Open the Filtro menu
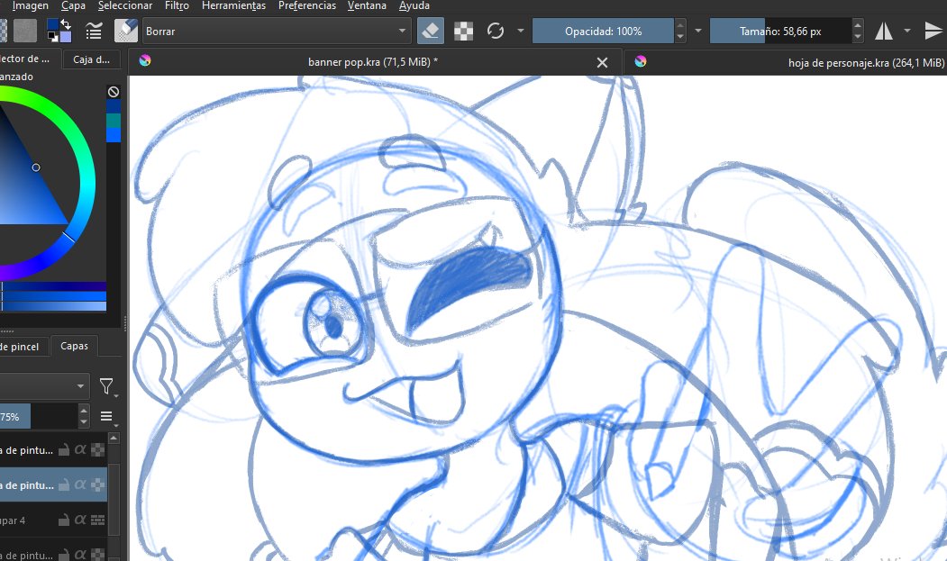Image resolution: width=947 pixels, height=561 pixels. tap(176, 5)
